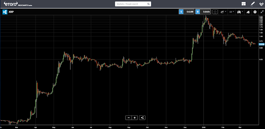Click the Jun label on time axis
The image size is (265, 129).
[x=73, y=127]
